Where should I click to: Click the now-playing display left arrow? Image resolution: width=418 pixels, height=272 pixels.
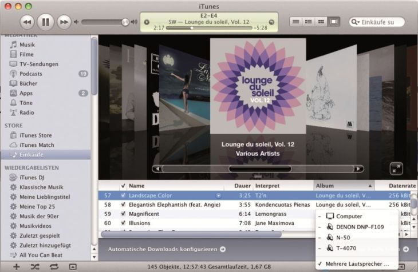[147, 22]
